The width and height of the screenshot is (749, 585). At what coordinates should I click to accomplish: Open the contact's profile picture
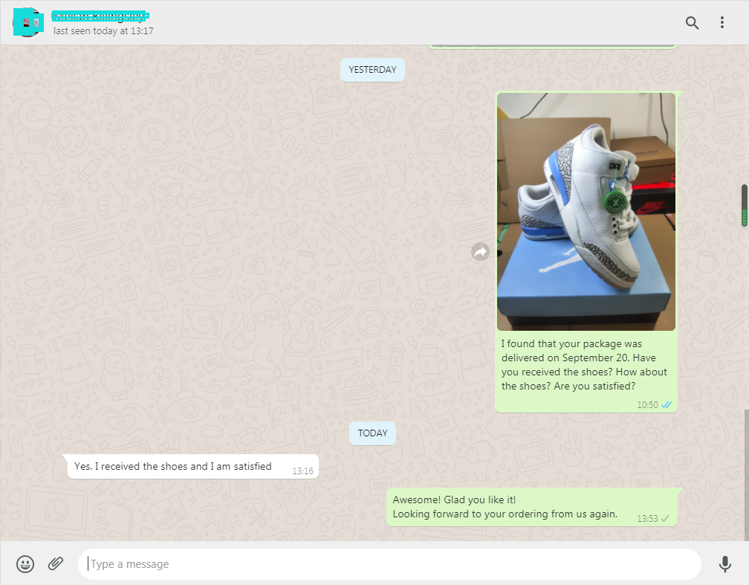[27, 22]
